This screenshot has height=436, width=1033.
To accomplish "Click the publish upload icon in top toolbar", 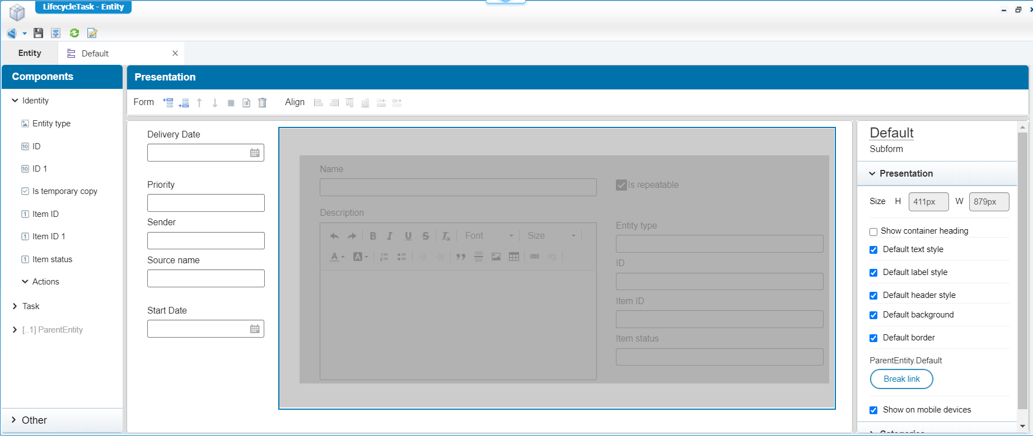I will (56, 34).
